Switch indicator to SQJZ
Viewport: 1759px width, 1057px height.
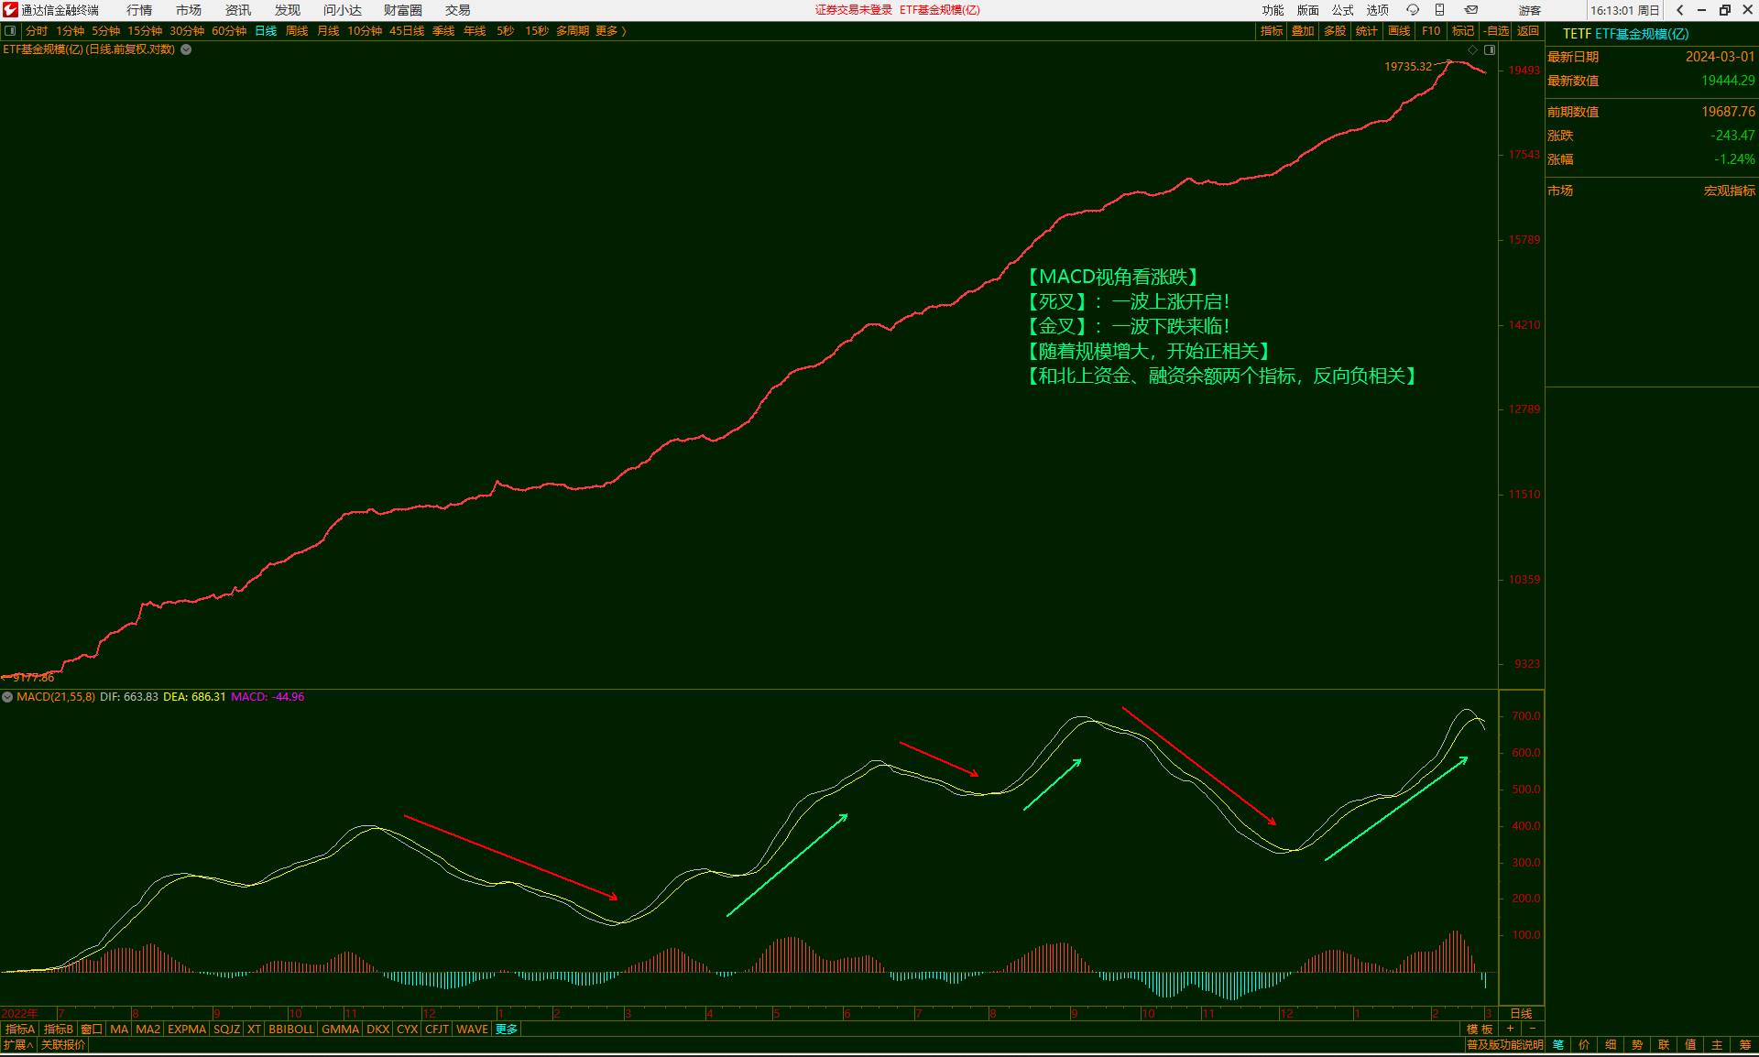pyautogui.click(x=226, y=1030)
